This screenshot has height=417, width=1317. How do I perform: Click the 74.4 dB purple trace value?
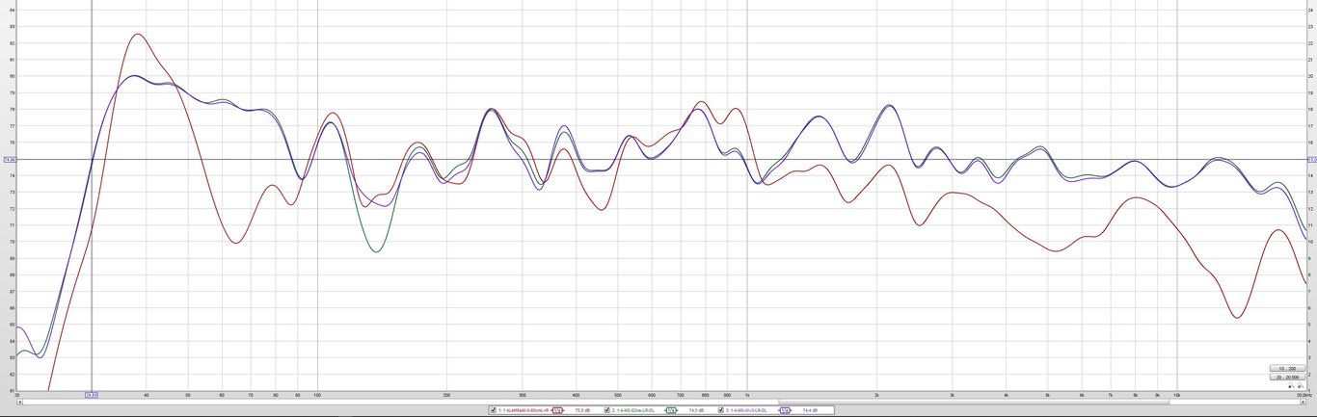[810, 410]
